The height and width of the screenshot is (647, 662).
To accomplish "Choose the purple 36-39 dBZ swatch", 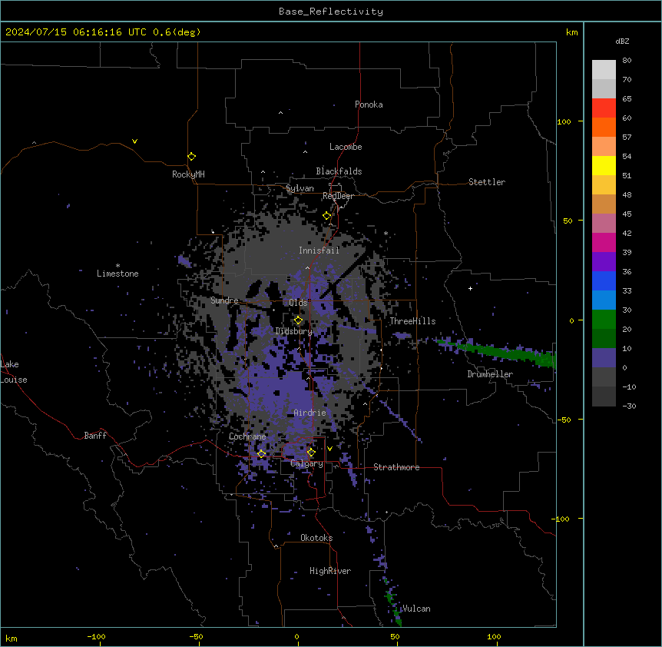I will pyautogui.click(x=604, y=262).
